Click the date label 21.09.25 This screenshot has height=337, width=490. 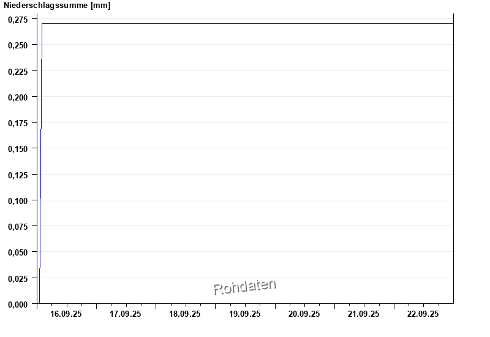tap(363, 314)
